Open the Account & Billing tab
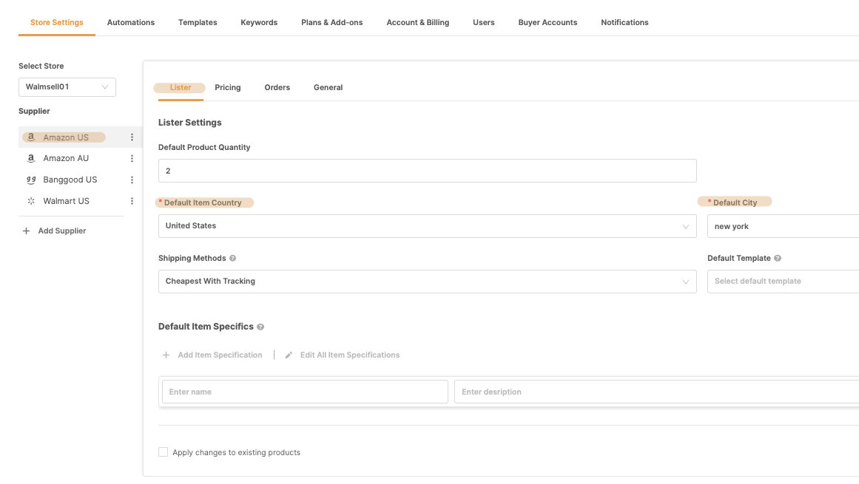Screen dimensions: 859x484 418,22
